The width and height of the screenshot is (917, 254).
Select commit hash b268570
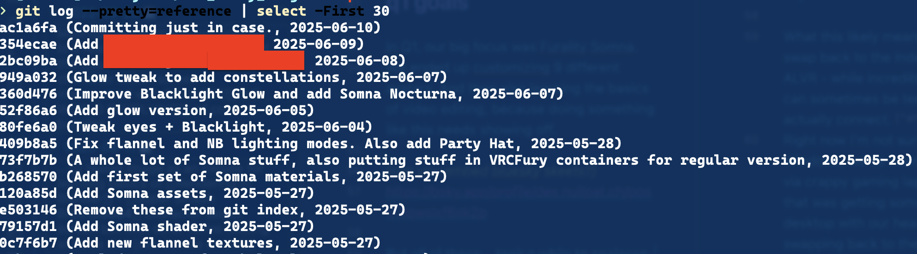coord(29,177)
